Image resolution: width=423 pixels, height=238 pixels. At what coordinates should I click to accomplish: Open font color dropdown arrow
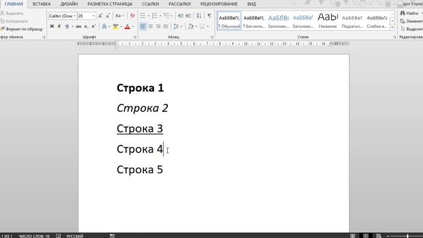point(133,26)
